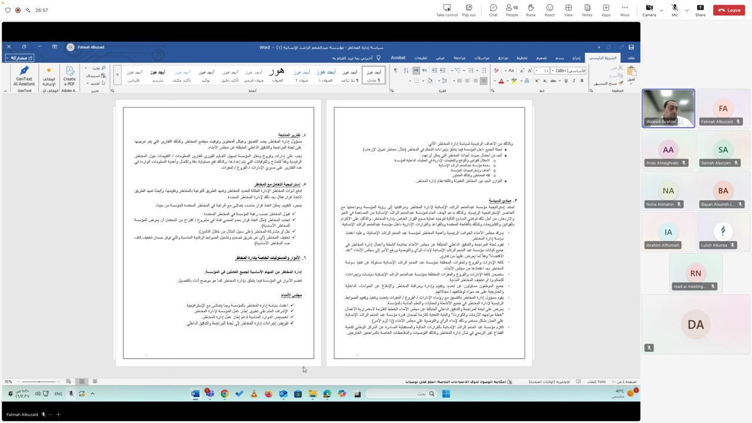This screenshot has width=752, height=423.
Task: Select Waleed Ibrahim's video thumbnail
Action: pyautogui.click(x=668, y=108)
